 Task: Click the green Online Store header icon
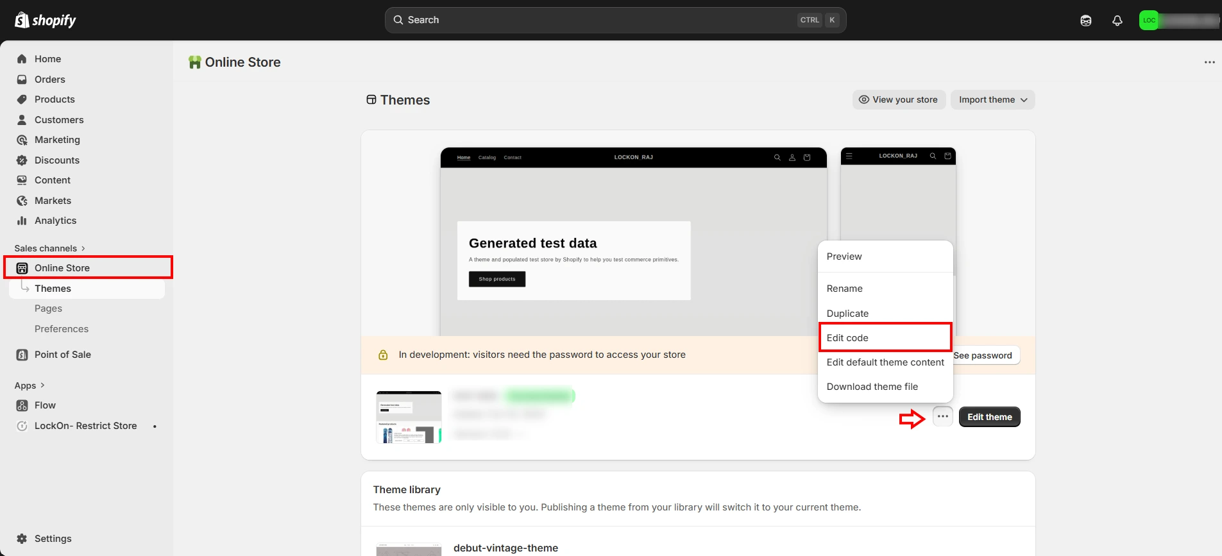[x=195, y=62]
